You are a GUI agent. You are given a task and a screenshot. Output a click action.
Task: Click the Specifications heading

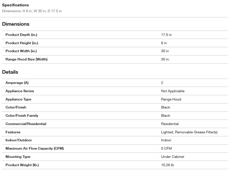point(15,5)
